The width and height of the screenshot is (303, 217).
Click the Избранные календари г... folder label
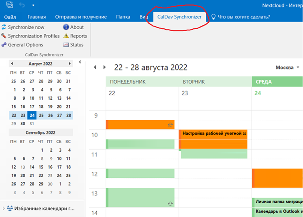[45, 209]
